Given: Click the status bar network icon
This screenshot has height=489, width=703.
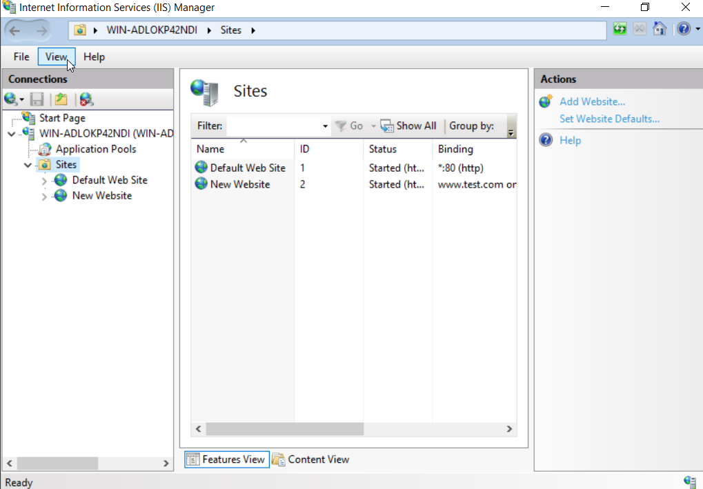Looking at the screenshot, I should pos(689,481).
